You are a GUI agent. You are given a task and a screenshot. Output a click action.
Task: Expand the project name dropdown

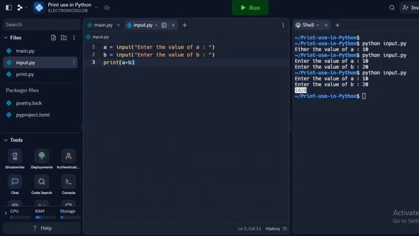96,8
